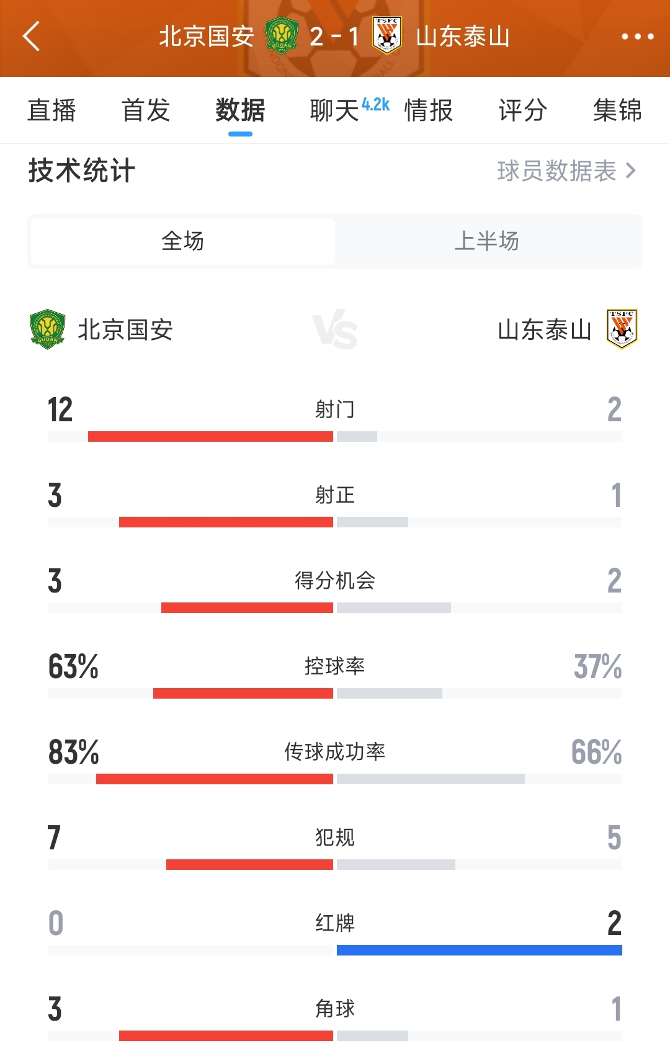Select the 全场 full match toggle
The image size is (670, 1056).
[182, 241]
